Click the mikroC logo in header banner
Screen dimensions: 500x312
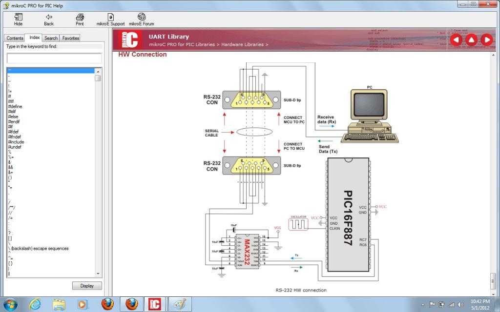[x=130, y=40]
